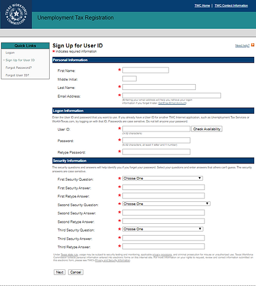Image resolution: width=256 pixels, height=286 pixels.
Task: Click the Second Security Answer field
Action: point(163,213)
